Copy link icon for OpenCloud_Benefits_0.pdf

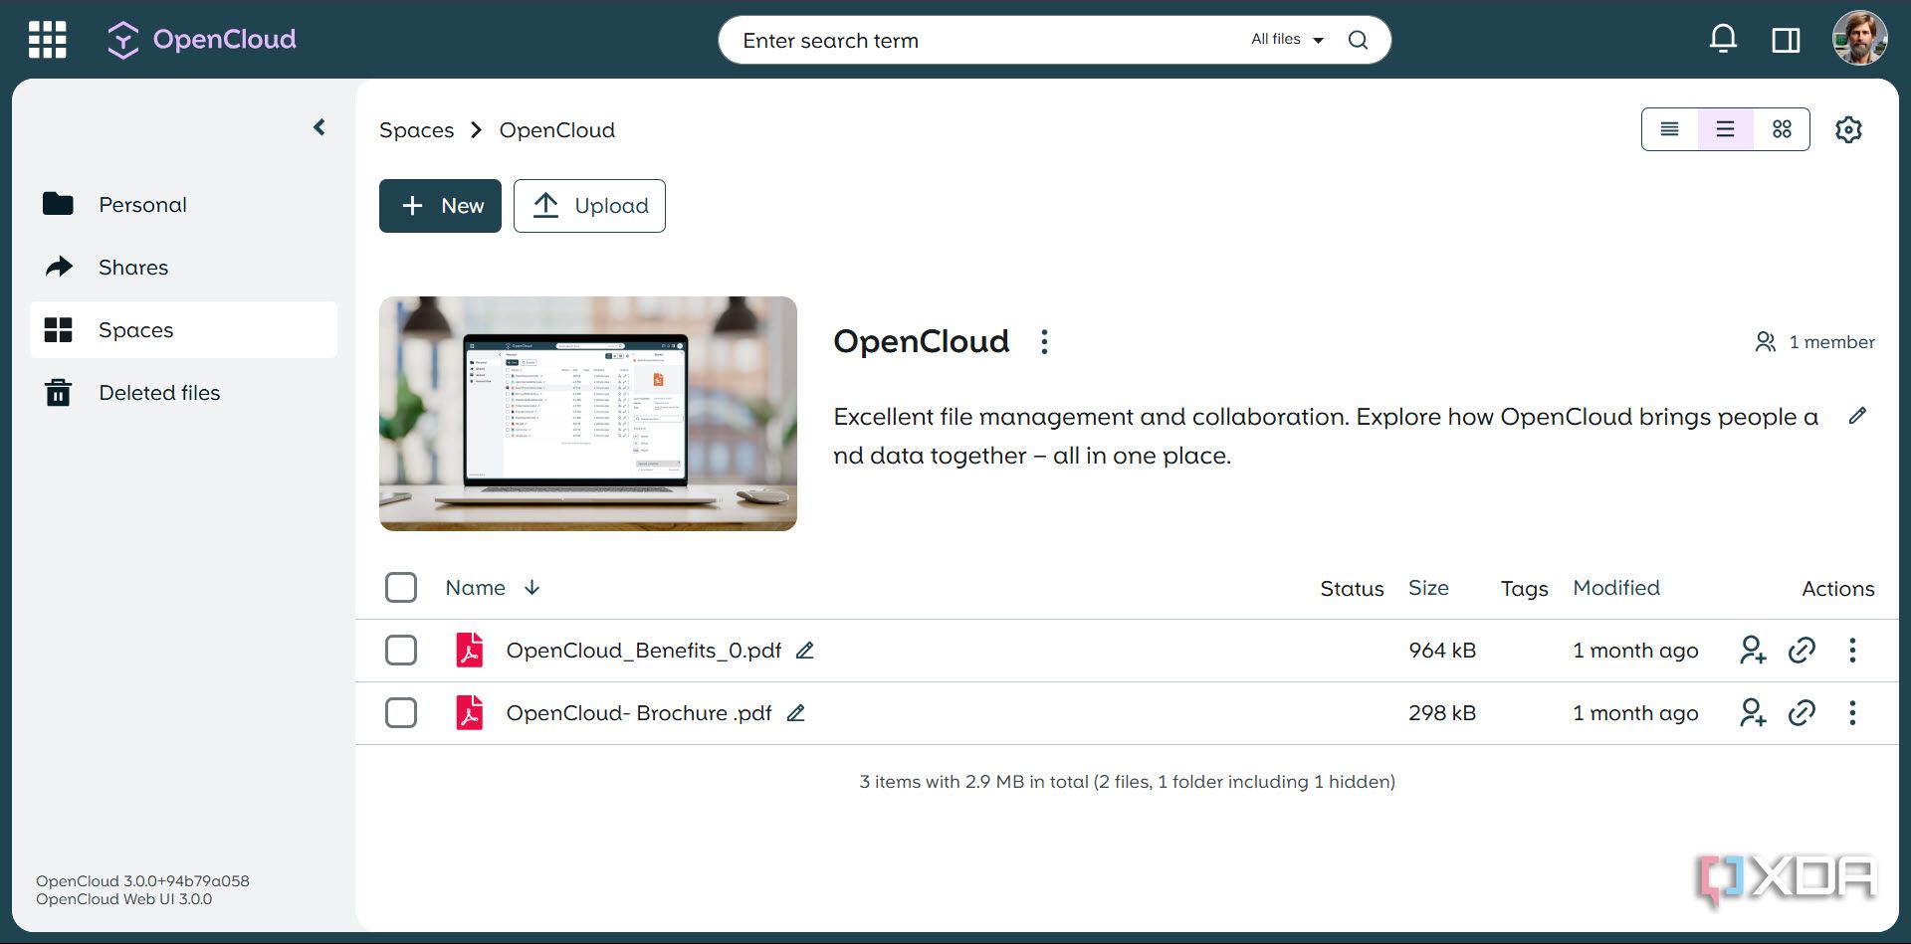[1803, 651]
